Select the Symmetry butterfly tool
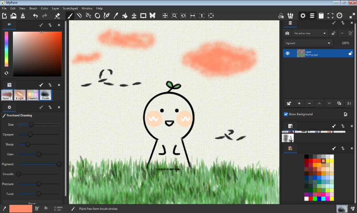 [x=152, y=16]
